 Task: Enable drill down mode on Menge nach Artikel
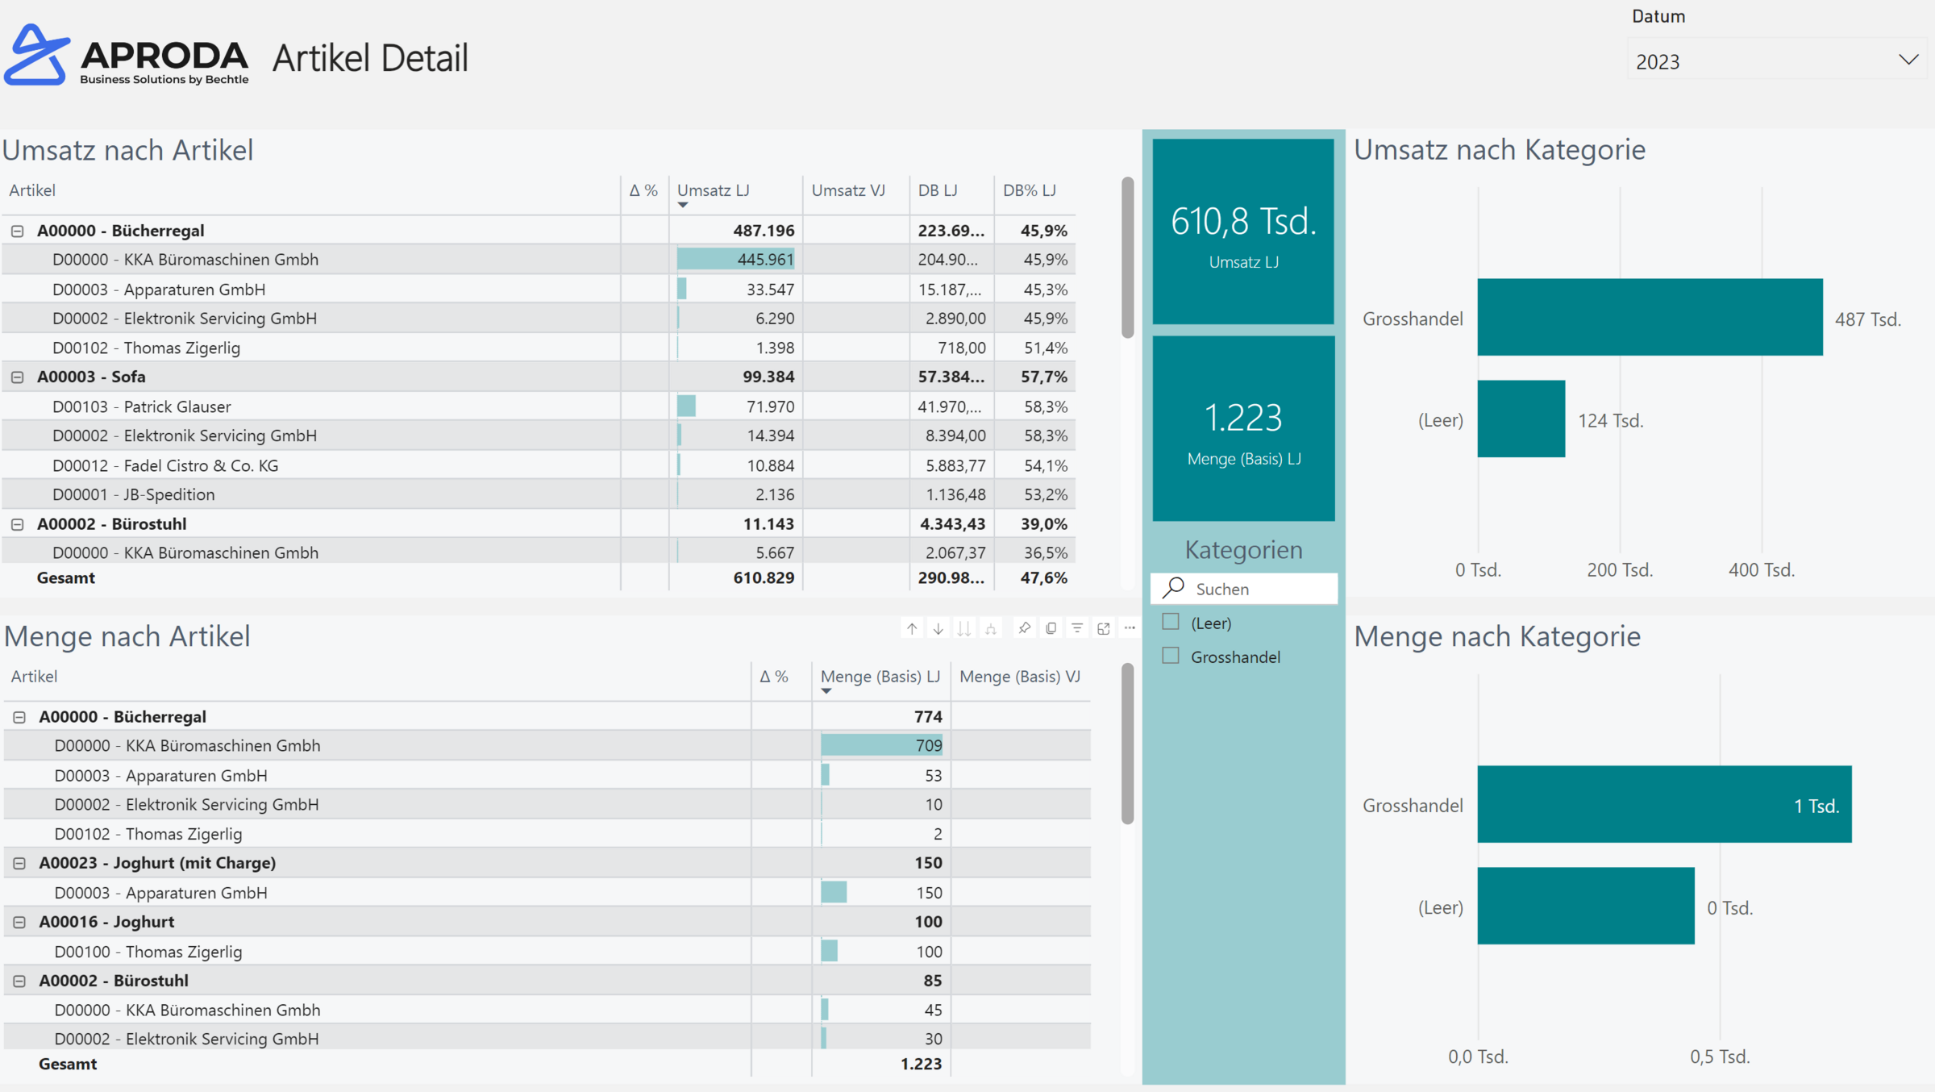tap(938, 627)
